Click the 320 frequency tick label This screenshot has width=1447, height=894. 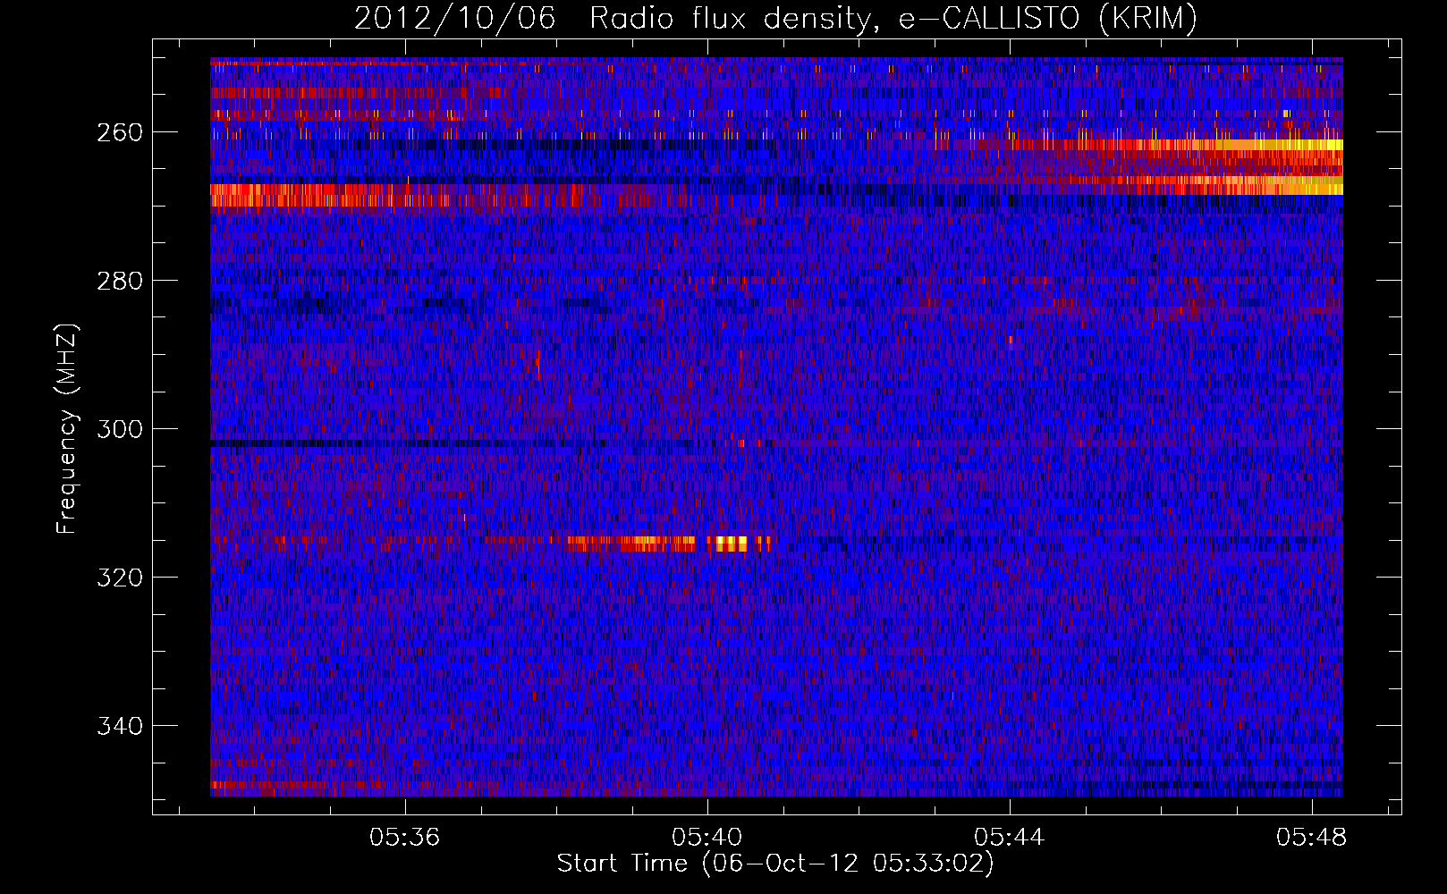[119, 578]
